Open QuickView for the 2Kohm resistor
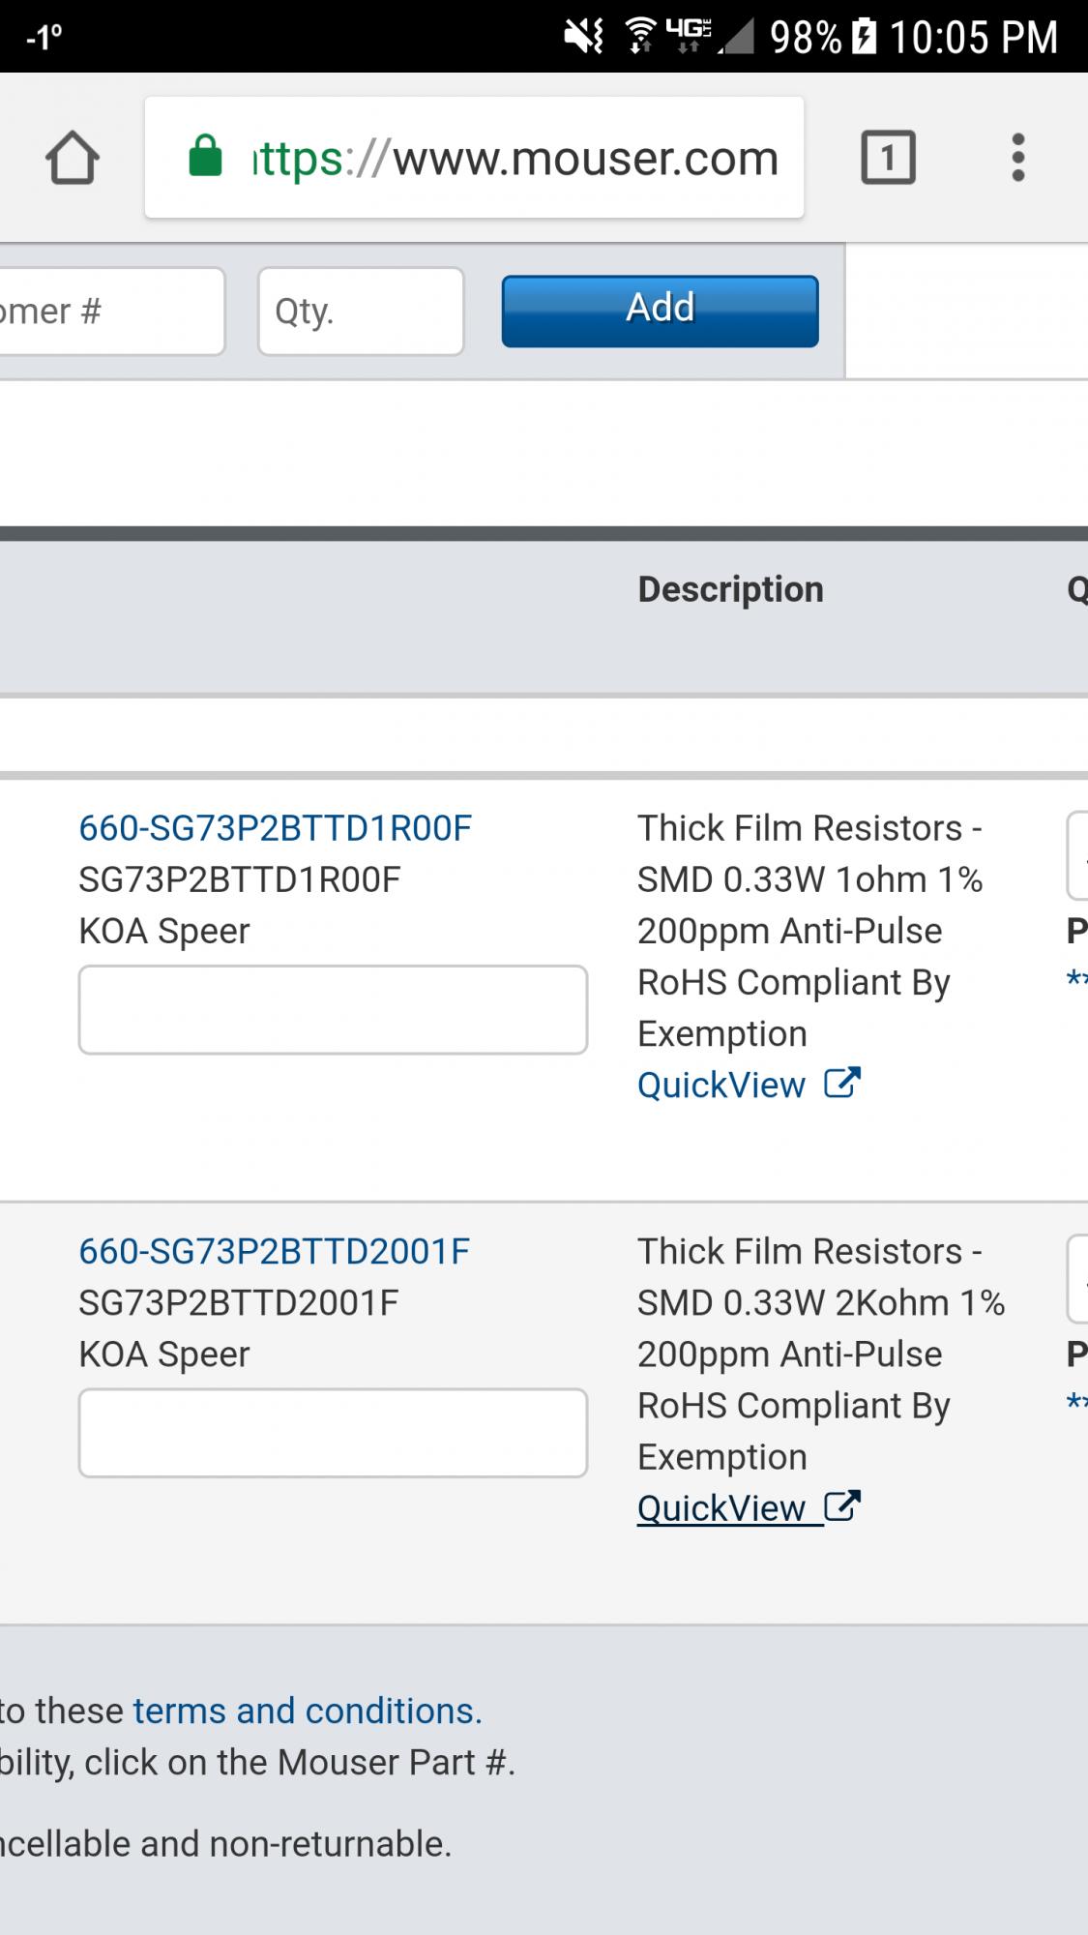The height and width of the screenshot is (1935, 1088). tap(721, 1508)
